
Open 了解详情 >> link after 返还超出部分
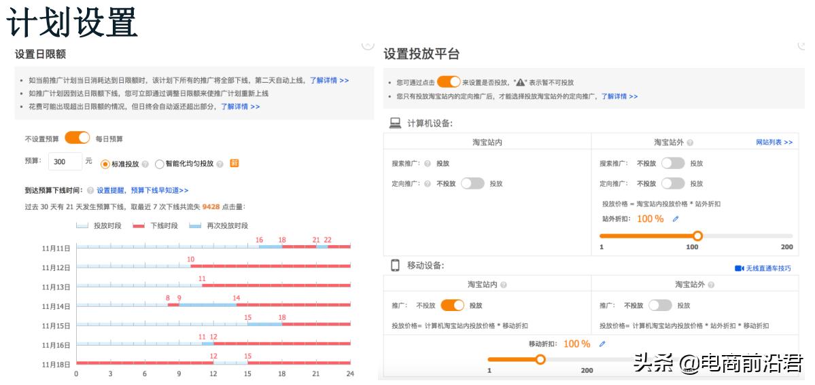coord(240,107)
